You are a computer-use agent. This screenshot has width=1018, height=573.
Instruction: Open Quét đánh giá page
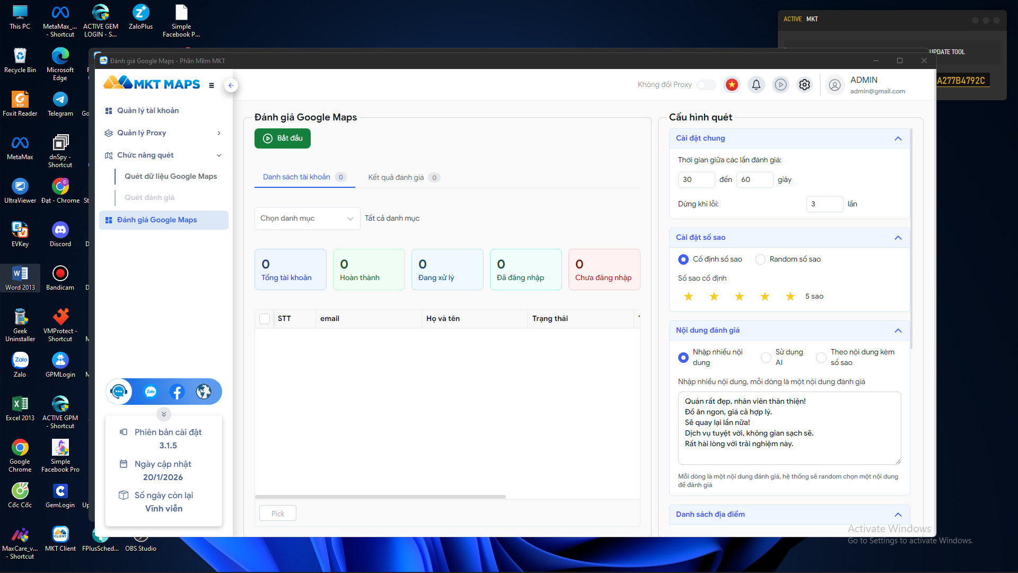pyautogui.click(x=150, y=197)
